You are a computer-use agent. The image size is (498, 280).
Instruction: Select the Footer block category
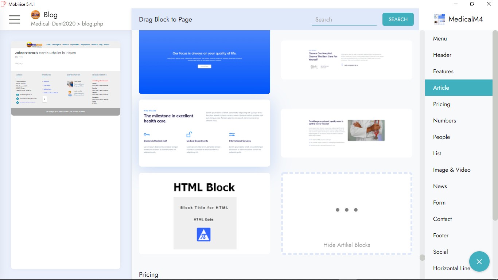tap(459, 236)
